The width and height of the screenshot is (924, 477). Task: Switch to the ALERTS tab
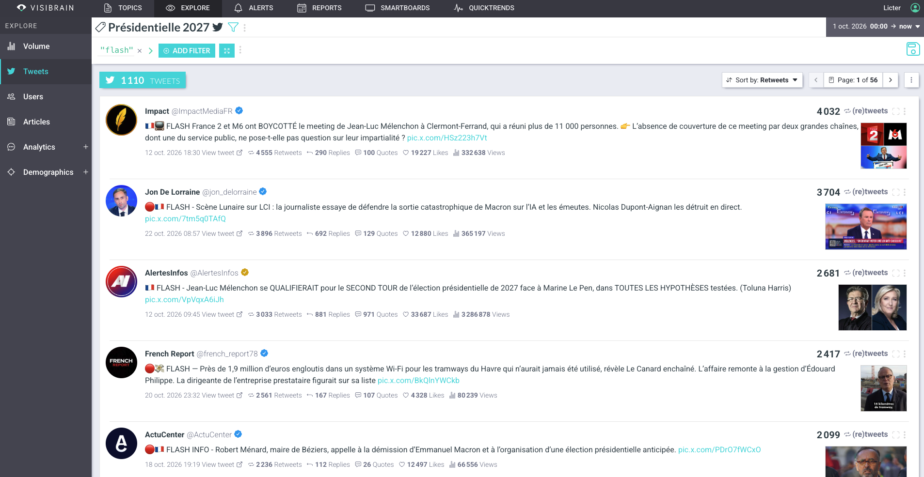coord(254,8)
